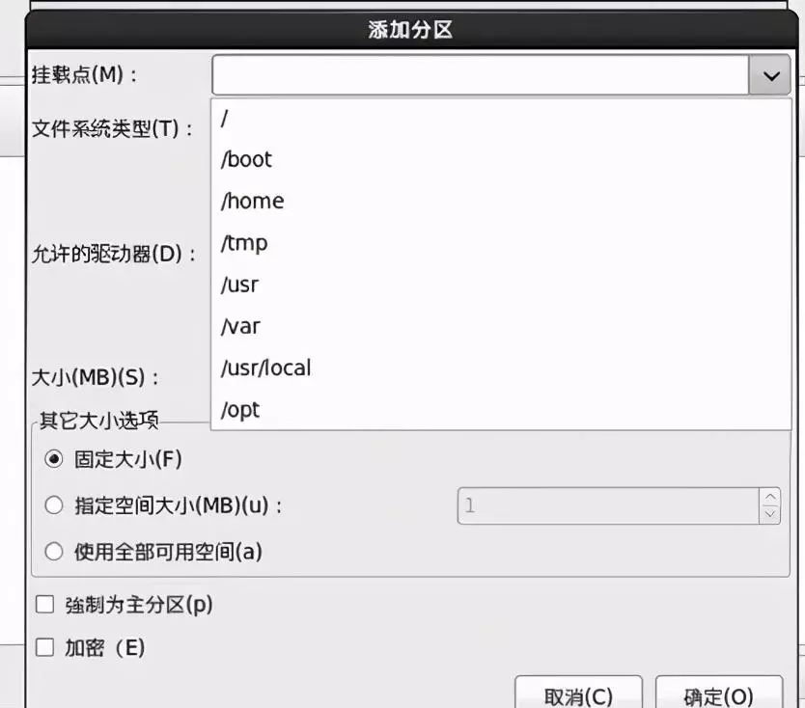Click the size spinner down arrow

tap(769, 514)
